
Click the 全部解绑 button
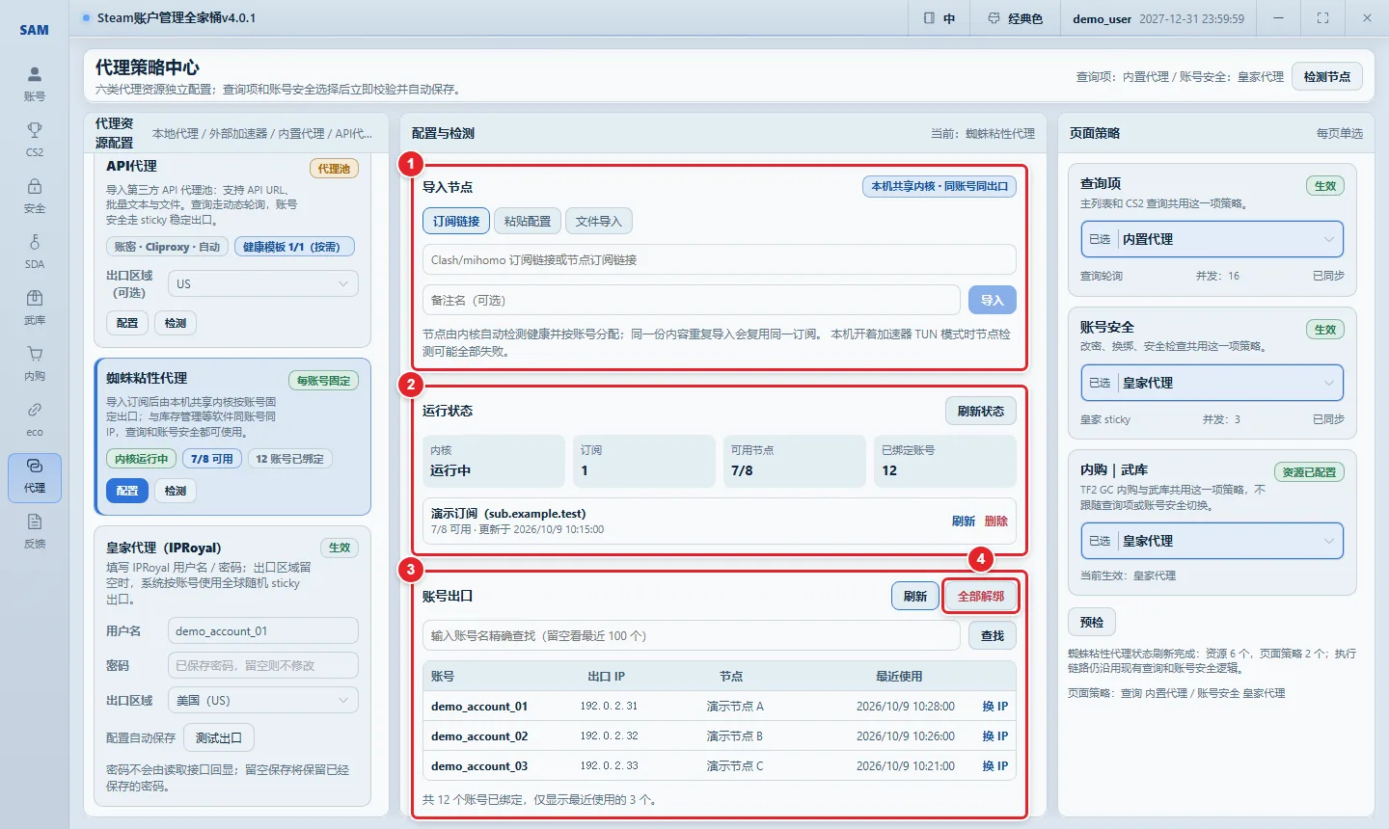(x=981, y=596)
